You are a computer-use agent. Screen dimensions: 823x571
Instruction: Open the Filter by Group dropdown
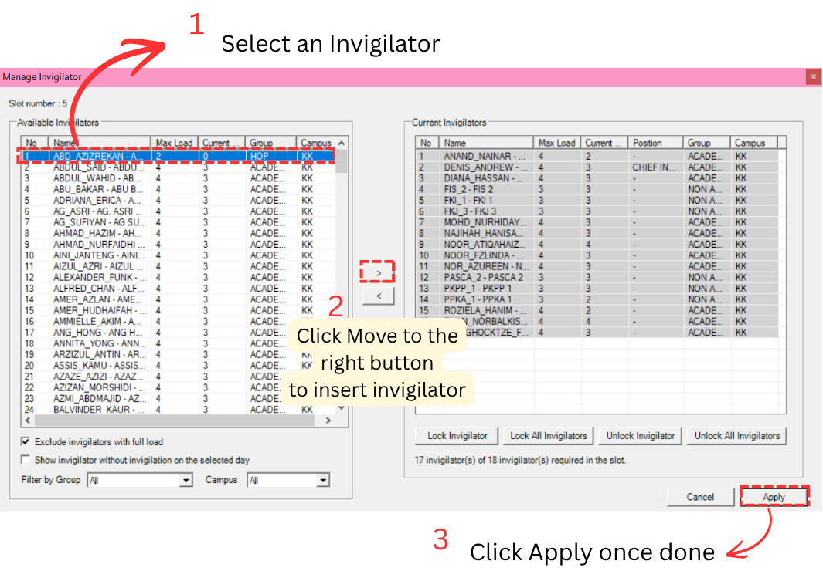pos(185,480)
